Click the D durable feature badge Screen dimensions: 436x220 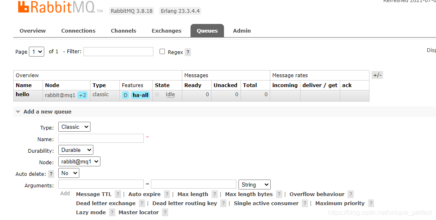point(125,95)
